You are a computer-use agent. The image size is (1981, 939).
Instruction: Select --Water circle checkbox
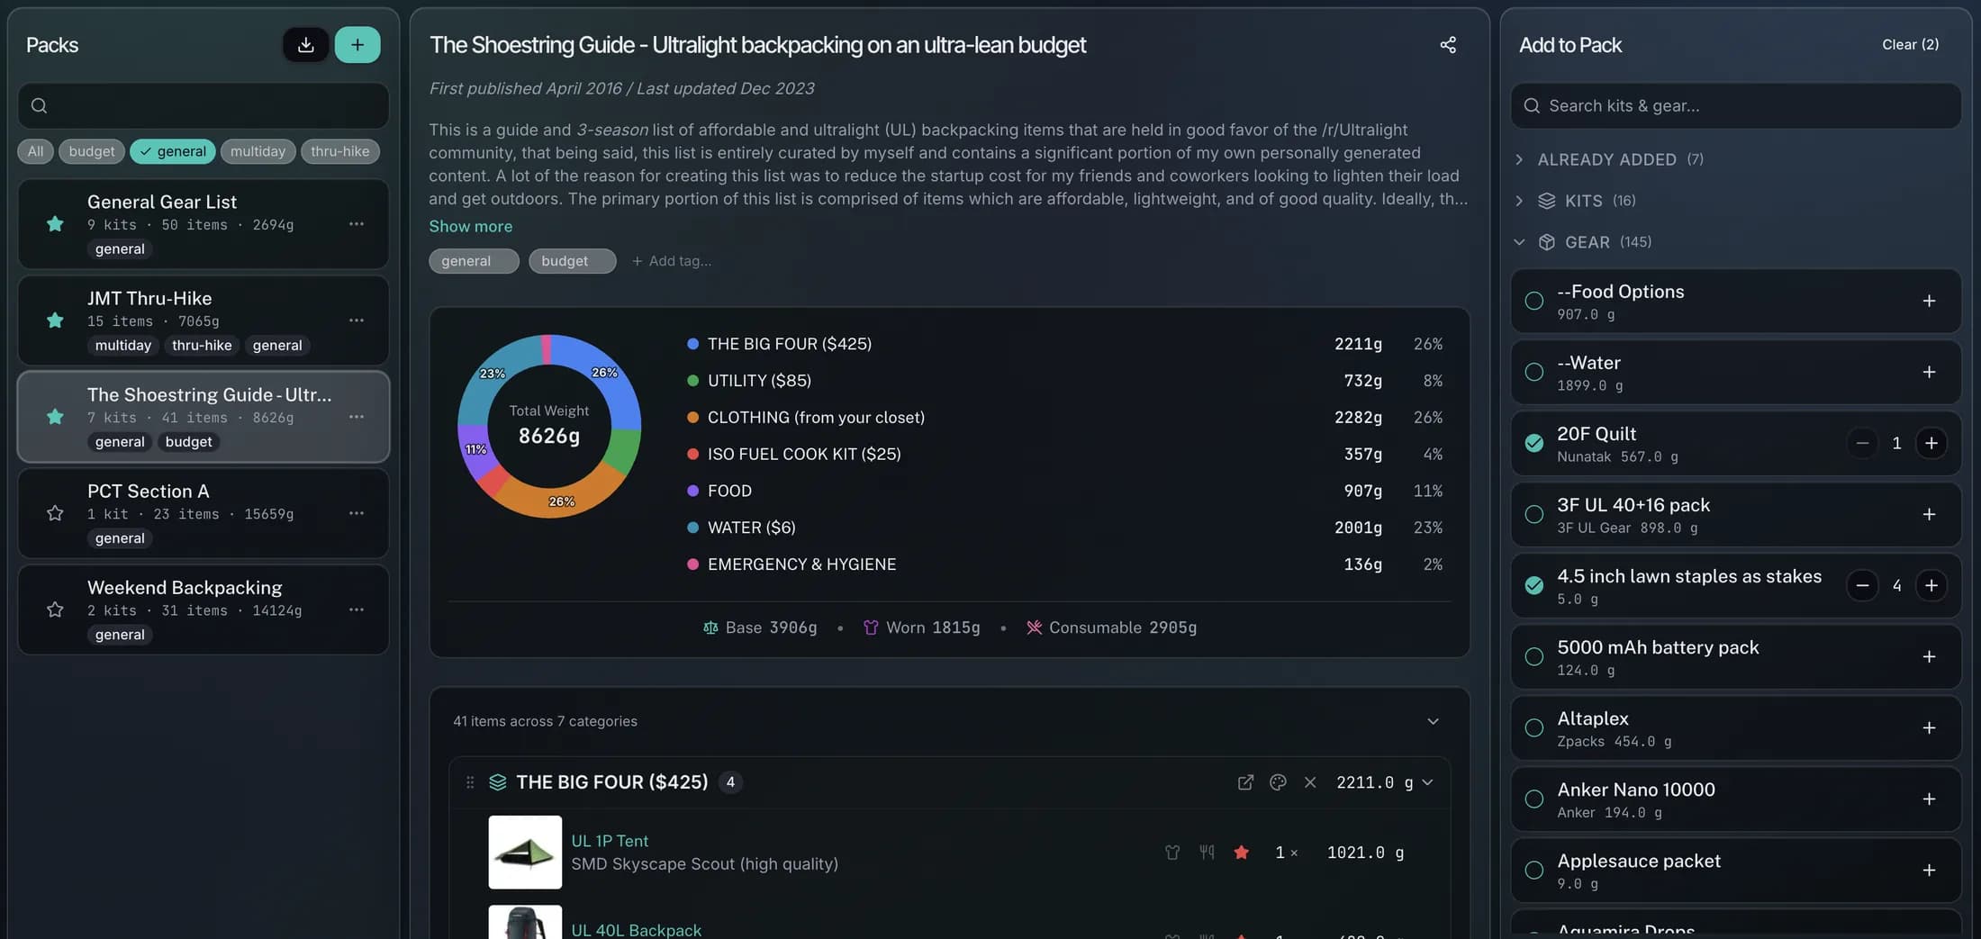pyautogui.click(x=1533, y=372)
